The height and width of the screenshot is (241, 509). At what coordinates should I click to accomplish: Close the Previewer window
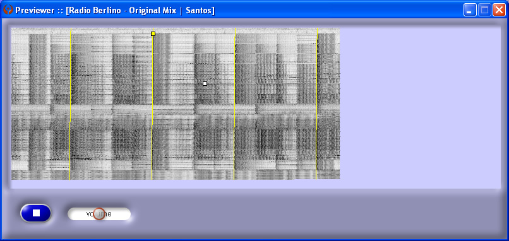pyautogui.click(x=499, y=10)
